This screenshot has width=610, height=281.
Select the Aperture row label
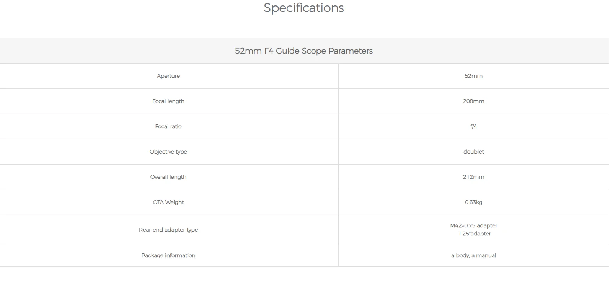point(168,76)
